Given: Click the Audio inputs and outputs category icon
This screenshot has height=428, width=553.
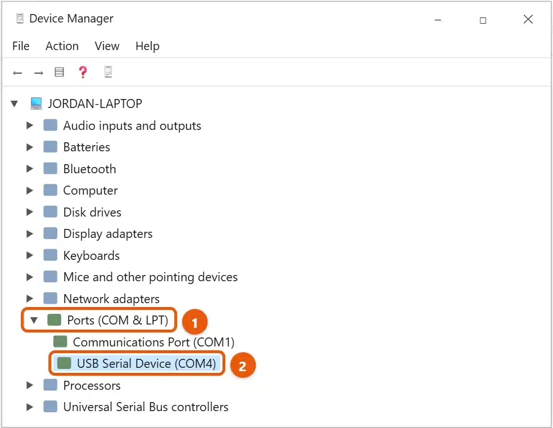Looking at the screenshot, I should [x=51, y=125].
